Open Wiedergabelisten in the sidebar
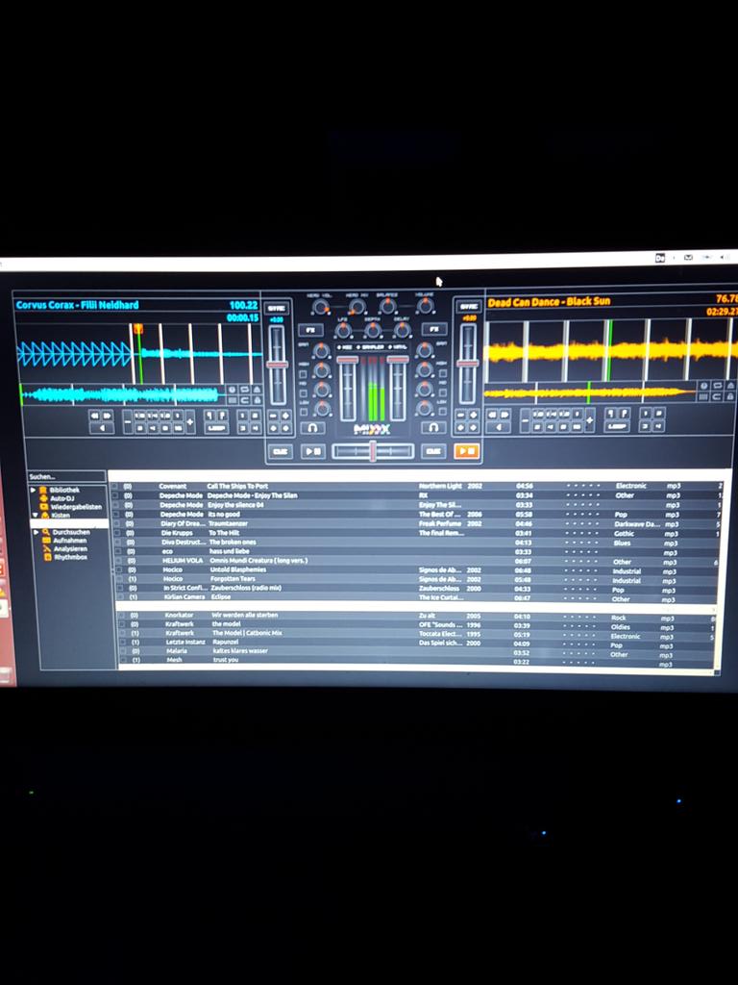Screen dimensions: 738x985 76,506
